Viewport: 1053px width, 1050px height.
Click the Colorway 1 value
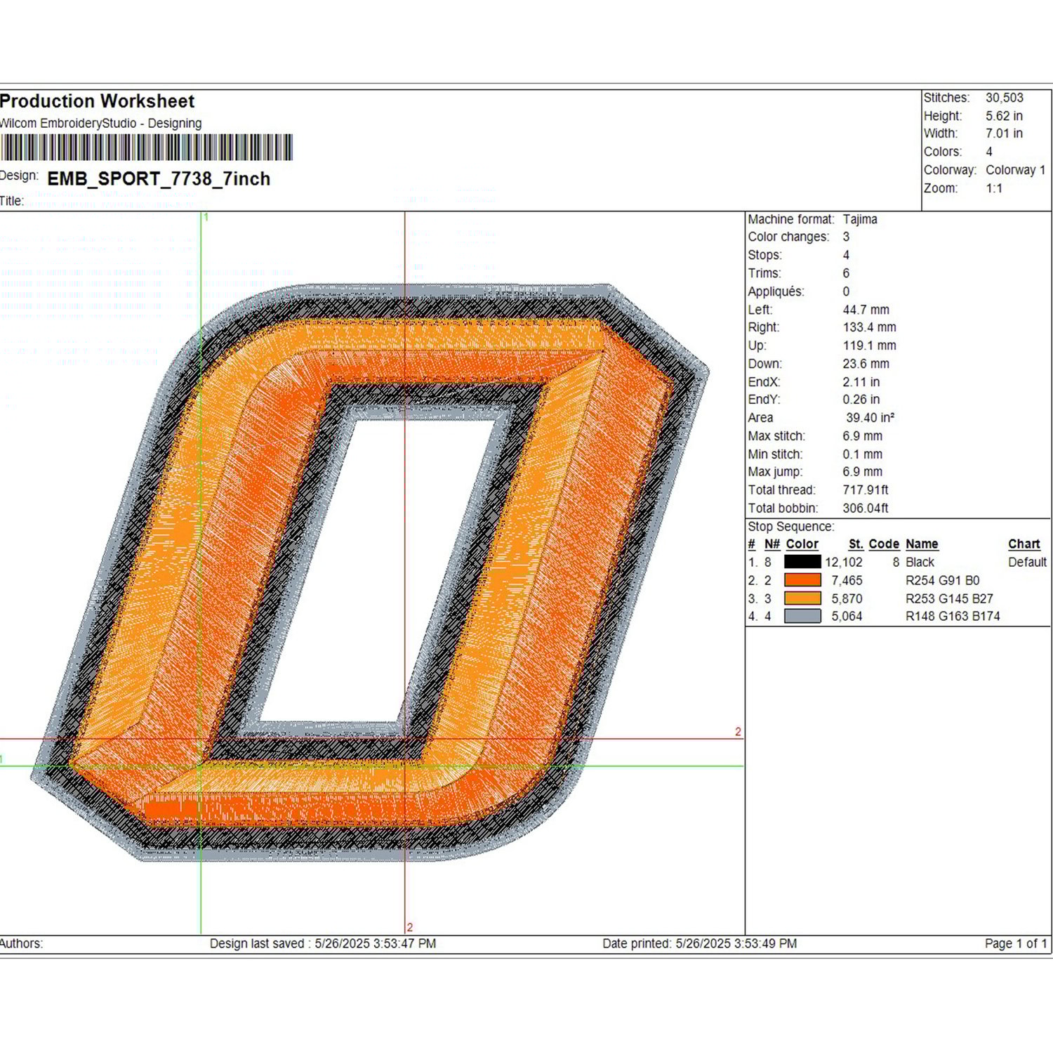(1015, 170)
